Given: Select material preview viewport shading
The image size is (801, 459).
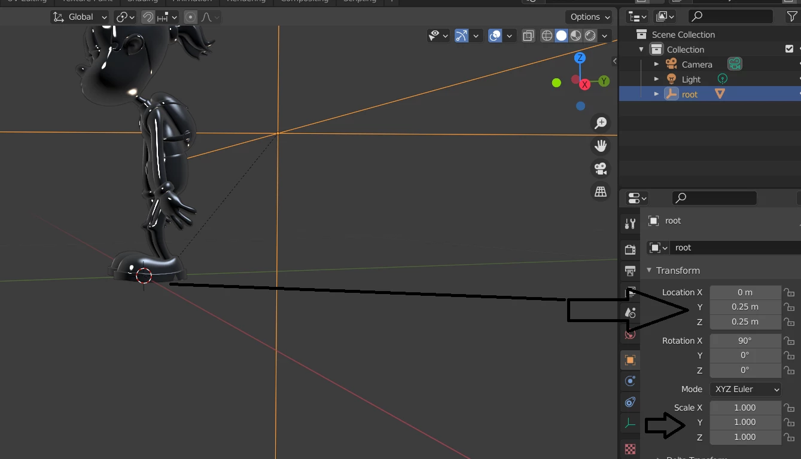Looking at the screenshot, I should (575, 36).
